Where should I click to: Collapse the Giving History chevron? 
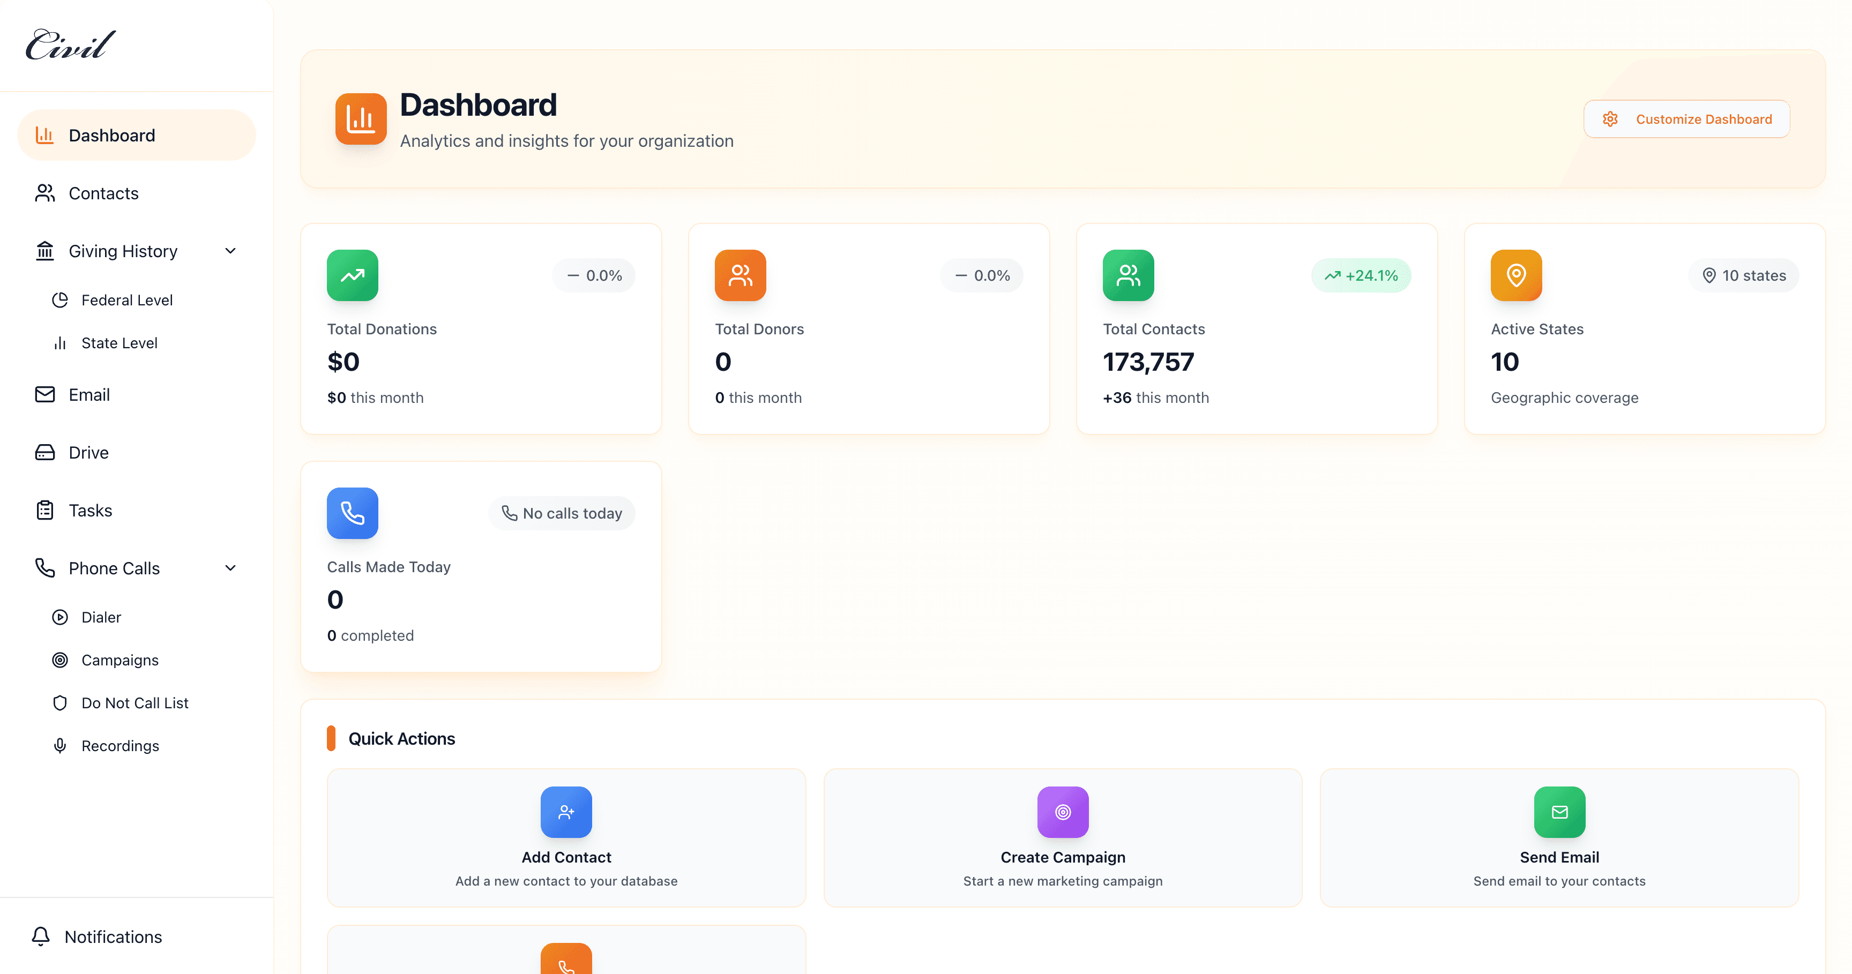pos(230,251)
